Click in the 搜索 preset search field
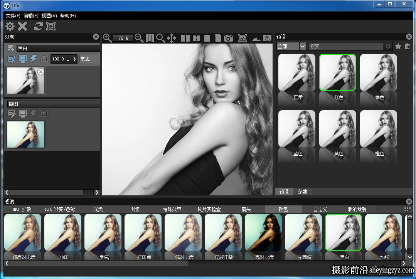The image size is (416, 279). click(x=346, y=46)
